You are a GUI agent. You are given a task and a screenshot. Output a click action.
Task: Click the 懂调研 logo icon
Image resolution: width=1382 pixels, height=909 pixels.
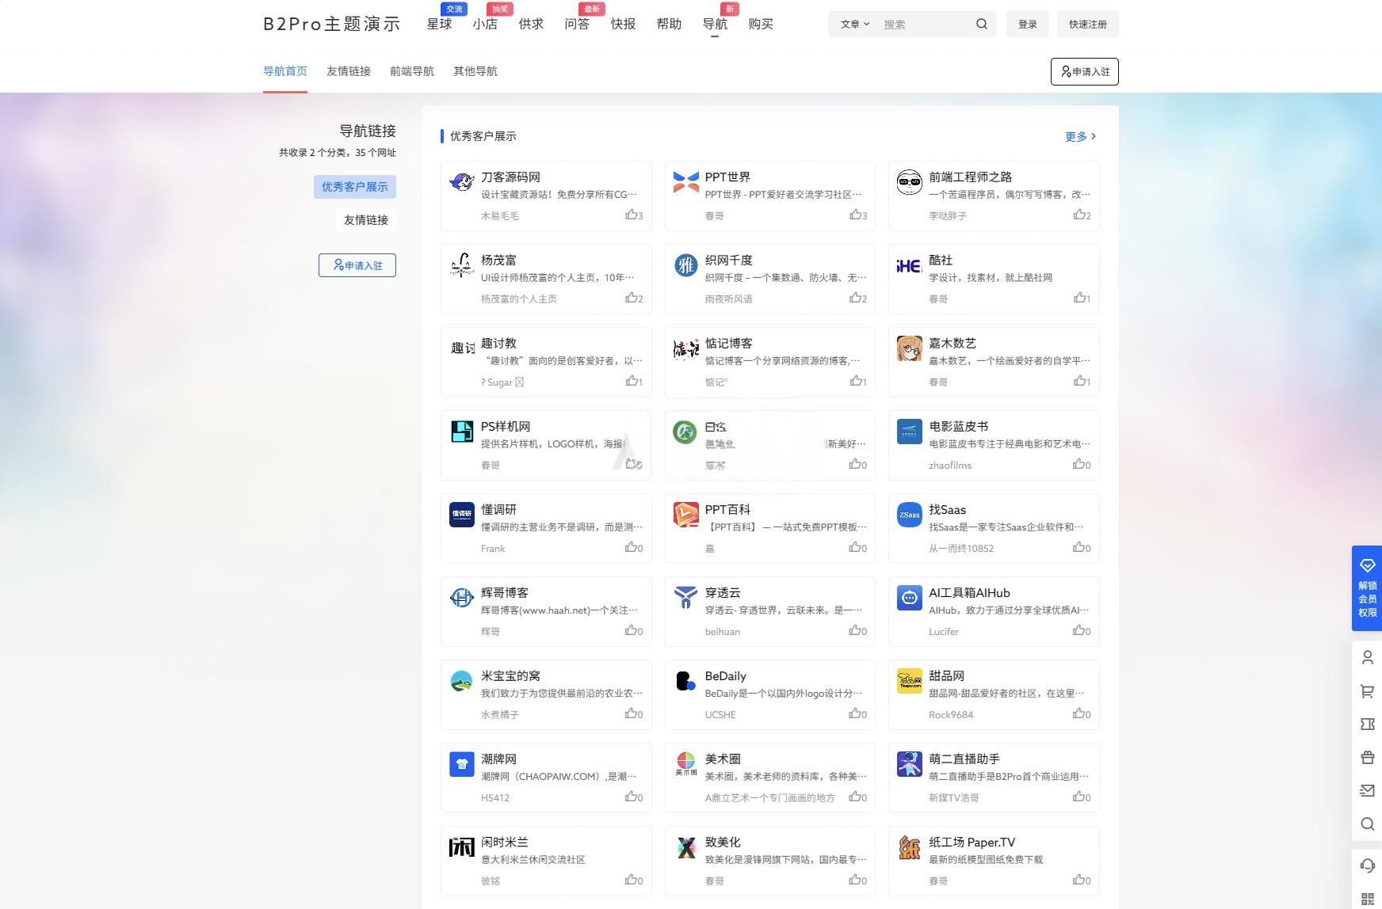pos(462,515)
